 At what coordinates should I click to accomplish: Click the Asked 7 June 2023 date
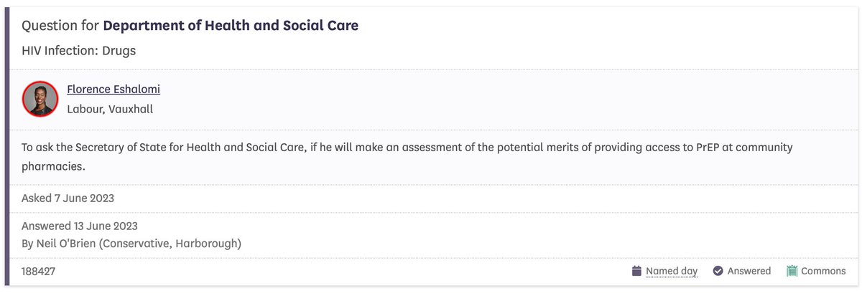[x=68, y=198]
